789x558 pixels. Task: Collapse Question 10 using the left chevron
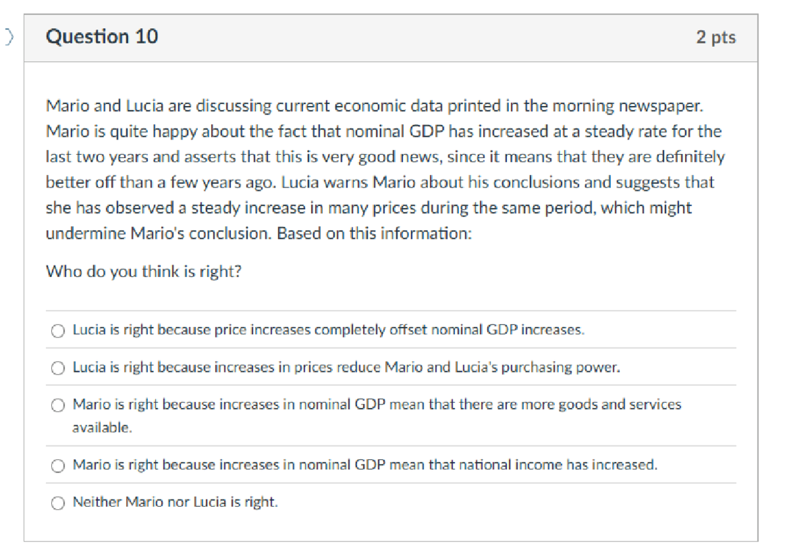tap(9, 37)
